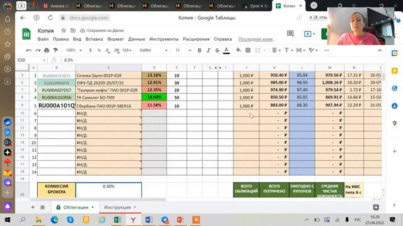Open the all sheets list icon

[x=43, y=207]
